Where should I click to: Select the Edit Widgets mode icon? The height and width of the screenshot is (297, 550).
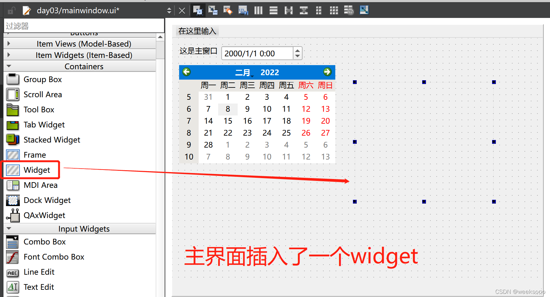(x=198, y=10)
